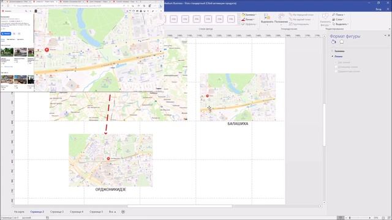The image size is (392, 220).
Task: Click the browser back arrow button
Action: [x=2, y=5]
